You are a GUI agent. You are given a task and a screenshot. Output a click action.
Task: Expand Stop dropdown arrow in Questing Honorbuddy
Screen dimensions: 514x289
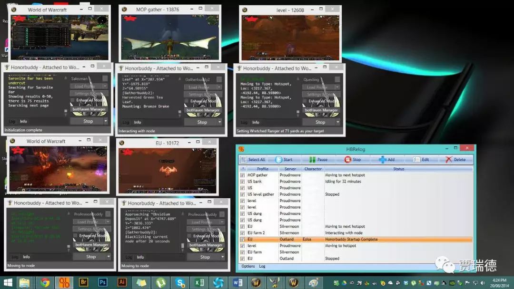pyautogui.click(x=337, y=122)
